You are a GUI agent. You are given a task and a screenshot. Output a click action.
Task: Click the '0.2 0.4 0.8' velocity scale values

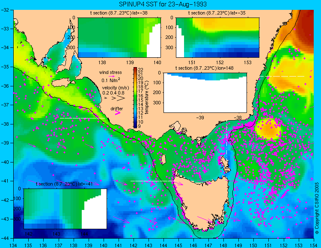(113, 93)
